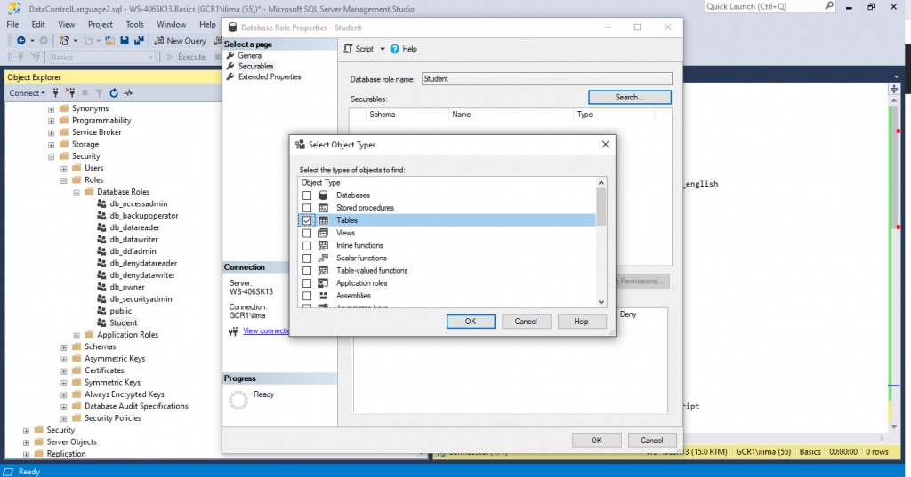Open the Tools menu
911x477 pixels.
[x=134, y=24]
